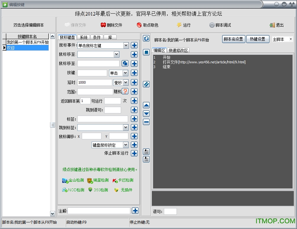Add the 标签 label plus icon
The width and height of the screenshot is (297, 229).
134,119
